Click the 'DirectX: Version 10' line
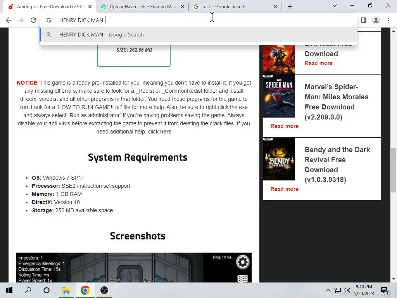 coord(56,202)
